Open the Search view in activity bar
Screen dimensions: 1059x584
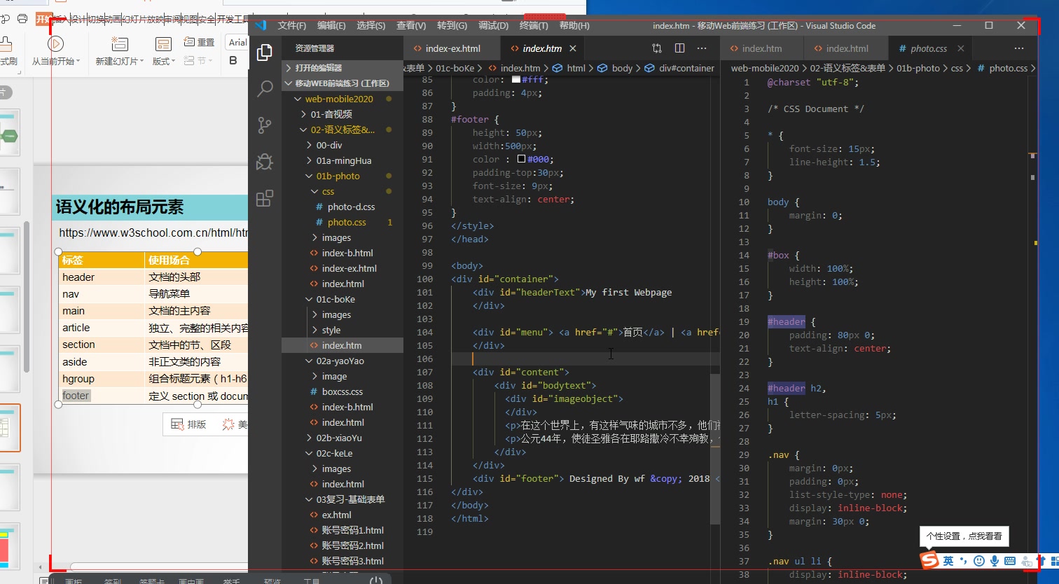(x=265, y=89)
